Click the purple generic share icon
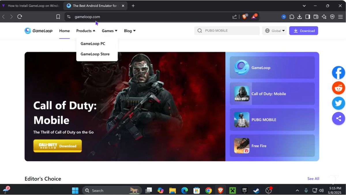 pyautogui.click(x=339, y=118)
